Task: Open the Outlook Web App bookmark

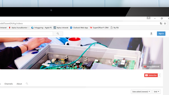Action: [x=79, y=28]
